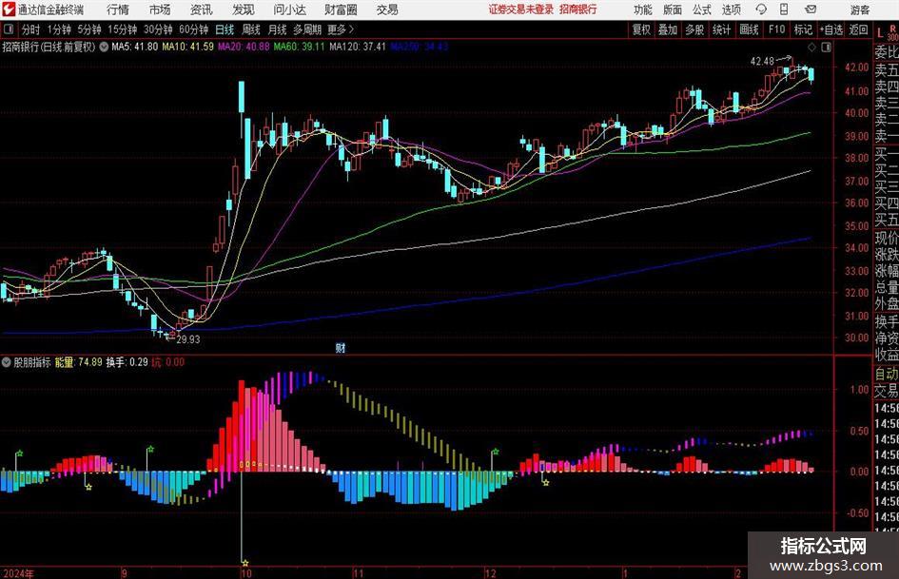
Task: Open the 多周期 multi-period view
Action: (x=307, y=29)
